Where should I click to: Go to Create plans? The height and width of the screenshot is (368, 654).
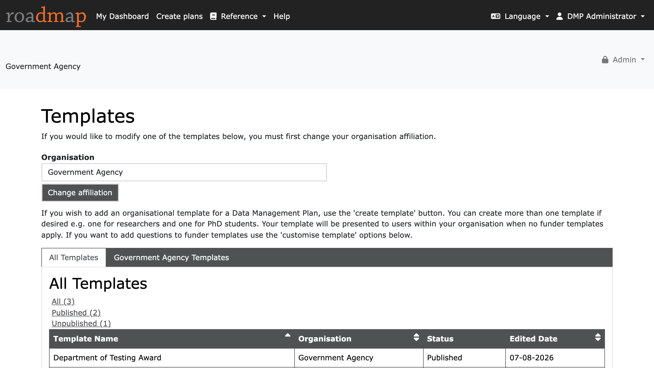tap(179, 16)
